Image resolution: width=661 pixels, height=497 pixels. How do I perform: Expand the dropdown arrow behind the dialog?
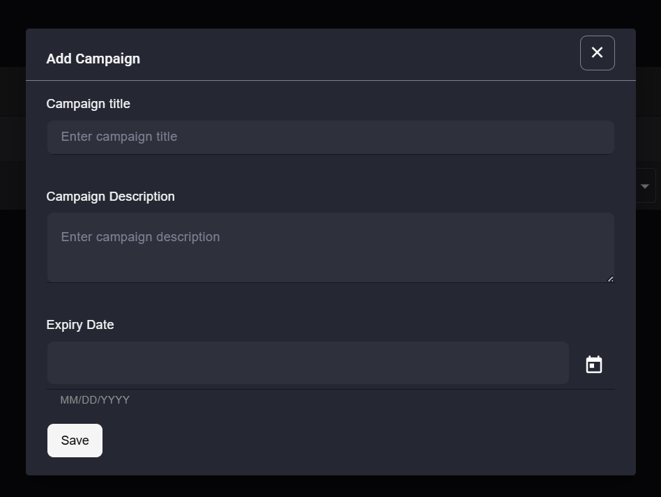645,186
